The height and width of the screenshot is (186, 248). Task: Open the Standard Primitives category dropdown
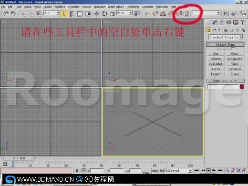(x=225, y=37)
